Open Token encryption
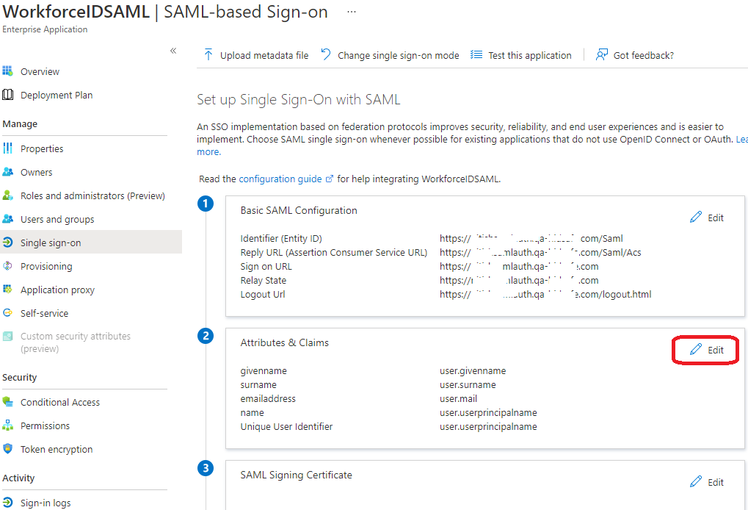Viewport: 748px width, 510px height. coord(57,449)
